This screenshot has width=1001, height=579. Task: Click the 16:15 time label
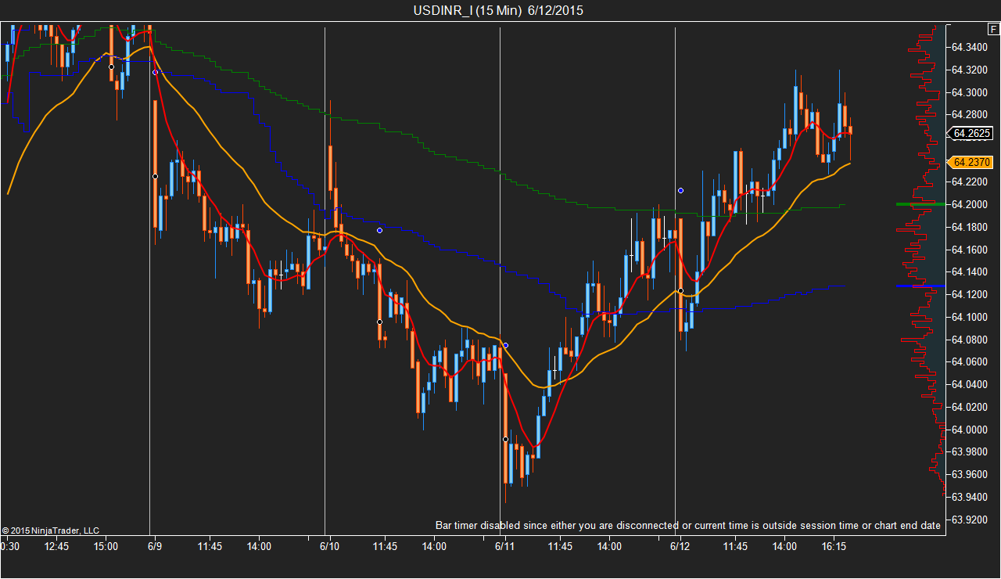coord(834,546)
